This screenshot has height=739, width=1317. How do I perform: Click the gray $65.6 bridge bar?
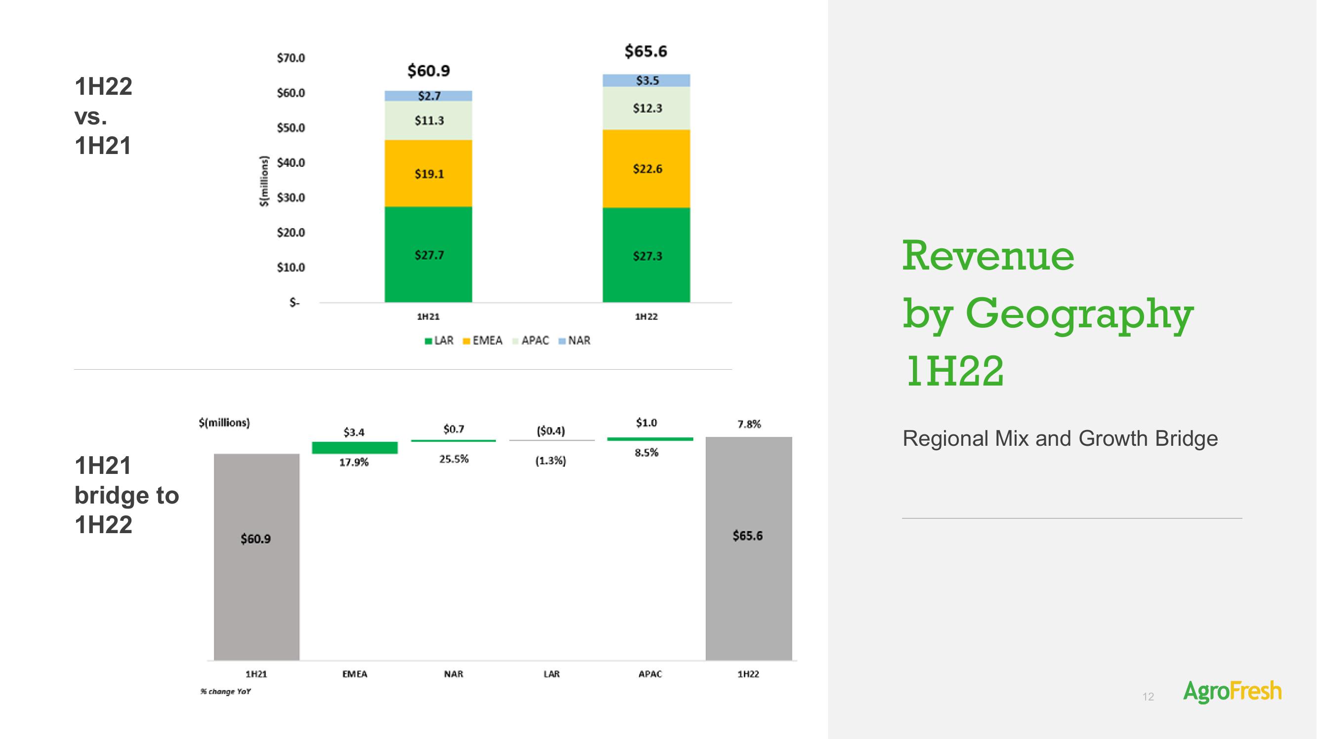748,548
